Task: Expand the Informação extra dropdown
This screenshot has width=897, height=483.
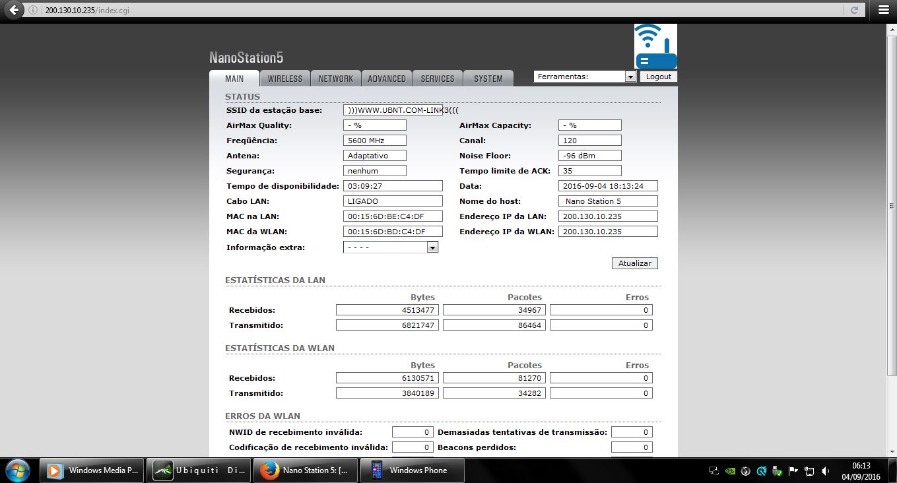Action: pos(391,247)
